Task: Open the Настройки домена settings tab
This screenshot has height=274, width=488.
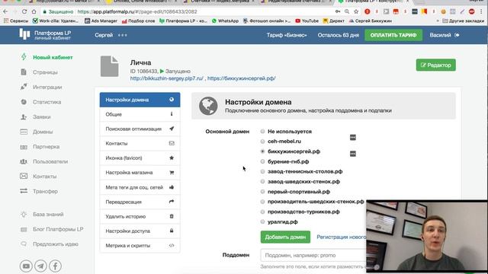Action: 140,100
